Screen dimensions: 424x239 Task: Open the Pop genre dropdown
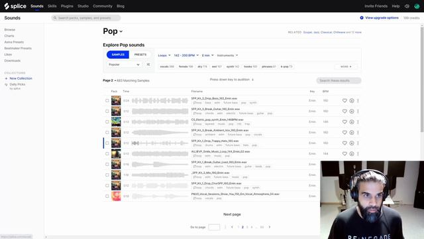(113, 31)
